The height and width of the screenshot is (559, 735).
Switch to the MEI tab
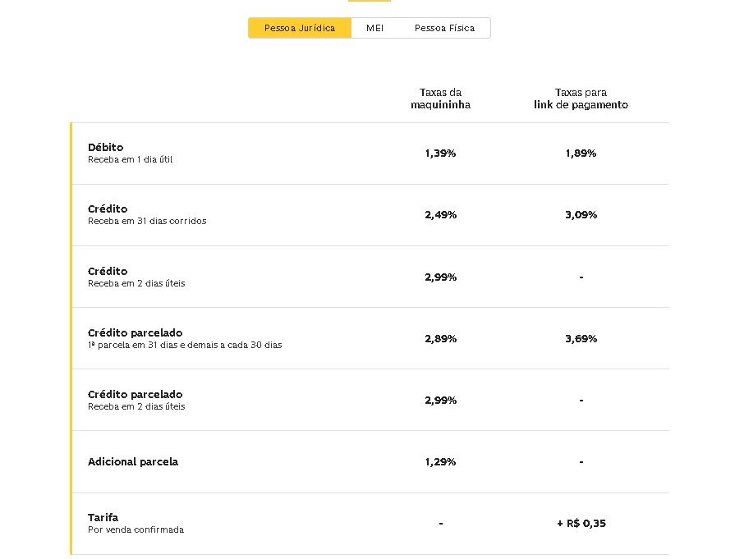point(374,28)
